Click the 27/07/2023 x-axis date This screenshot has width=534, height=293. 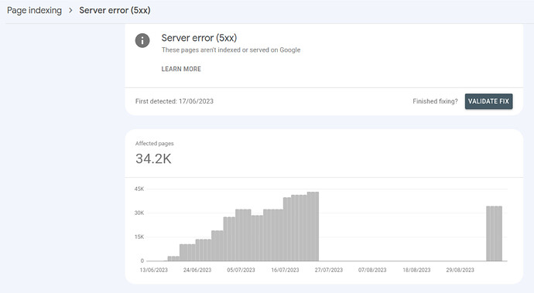[x=329, y=270]
